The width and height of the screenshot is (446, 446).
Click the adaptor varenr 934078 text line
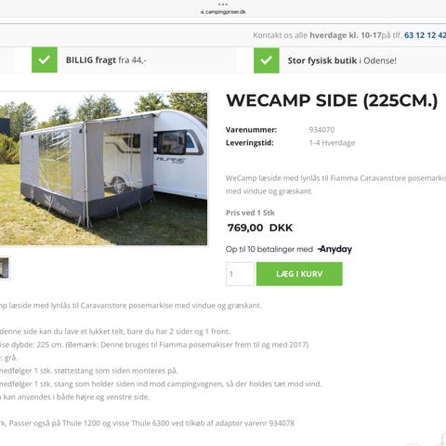pyautogui.click(x=147, y=423)
